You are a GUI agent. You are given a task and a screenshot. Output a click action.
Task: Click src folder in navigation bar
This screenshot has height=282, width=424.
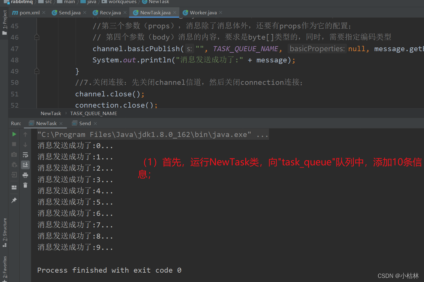(45, 2)
